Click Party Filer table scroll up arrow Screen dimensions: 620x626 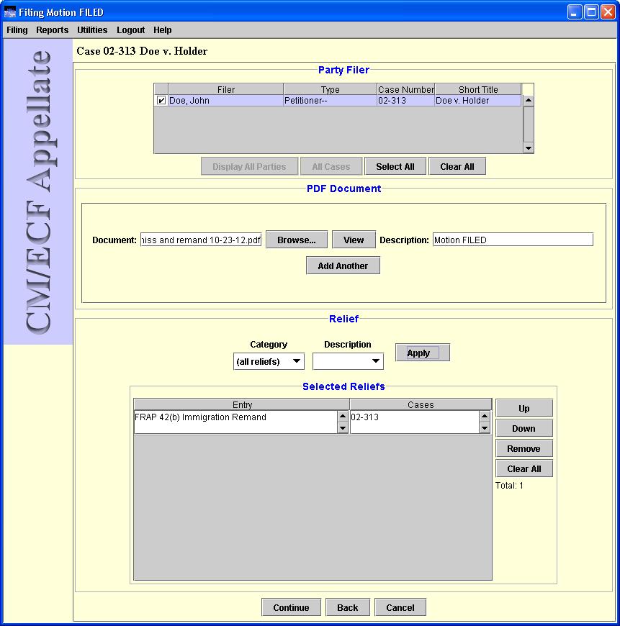click(528, 101)
